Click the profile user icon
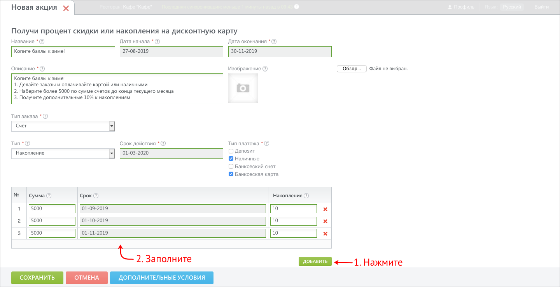560x287 pixels. click(450, 7)
